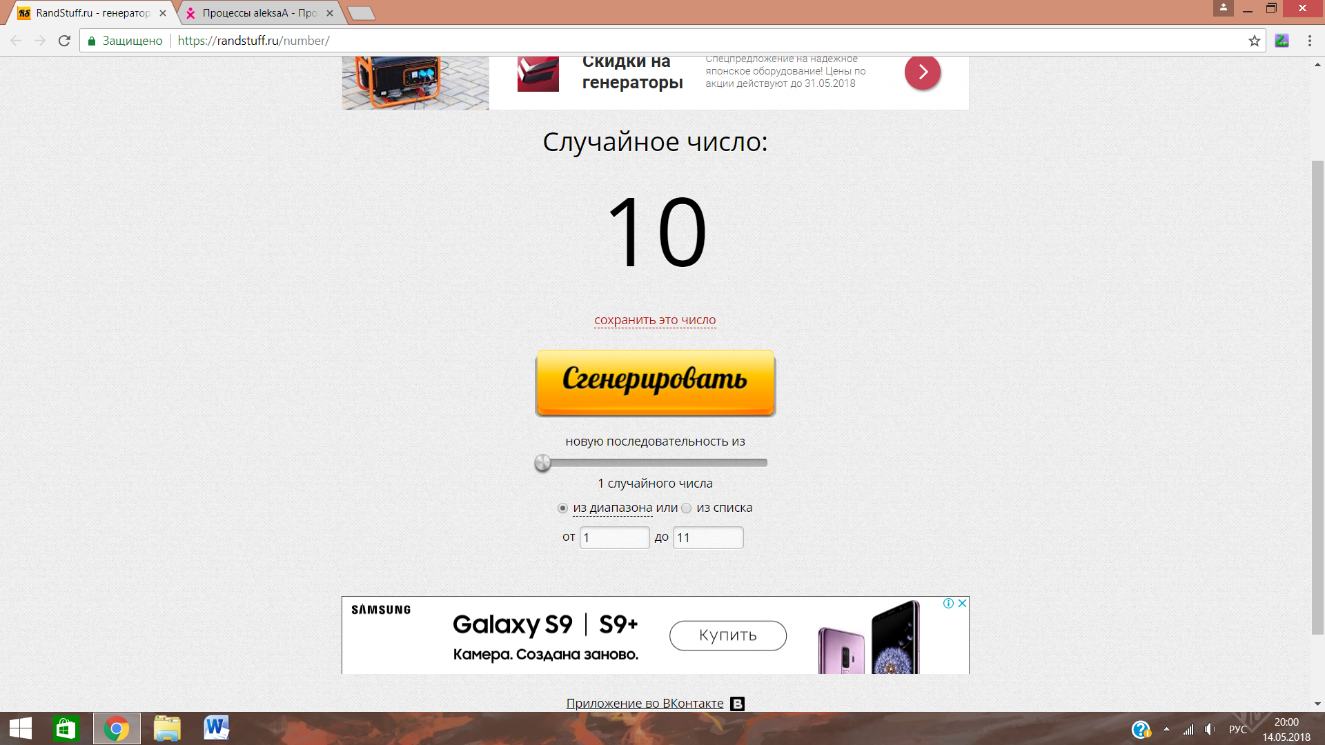Screen dimensions: 1325x745
Task: Switch to the 'Процессы aleksaA' tab
Action: [259, 13]
